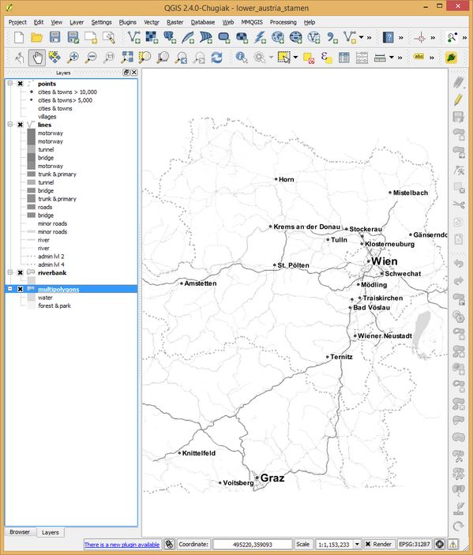This screenshot has width=473, height=555.
Task: Click the Zoom Full extent icon
Action: click(x=127, y=58)
